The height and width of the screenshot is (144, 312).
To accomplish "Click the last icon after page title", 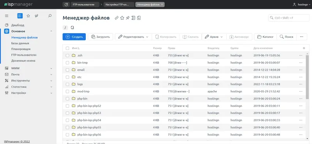I will [x=139, y=18].
